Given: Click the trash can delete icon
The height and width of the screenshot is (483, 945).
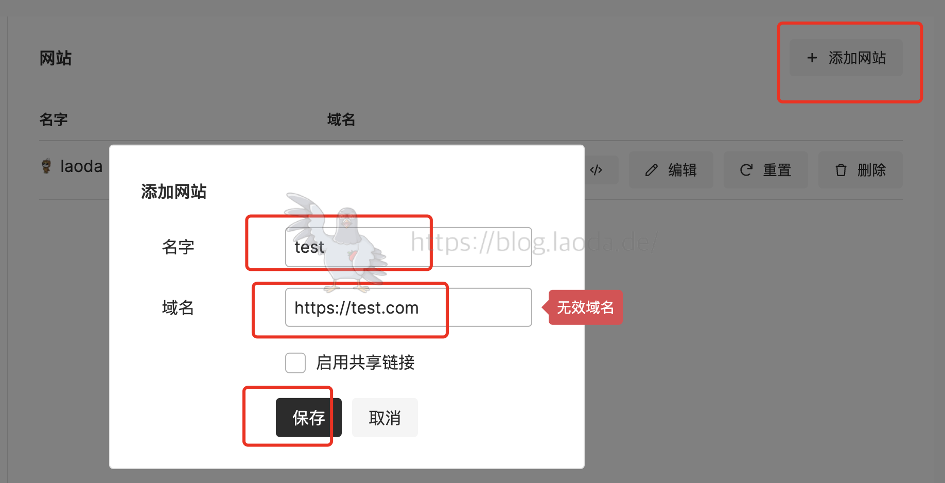Looking at the screenshot, I should tap(841, 170).
